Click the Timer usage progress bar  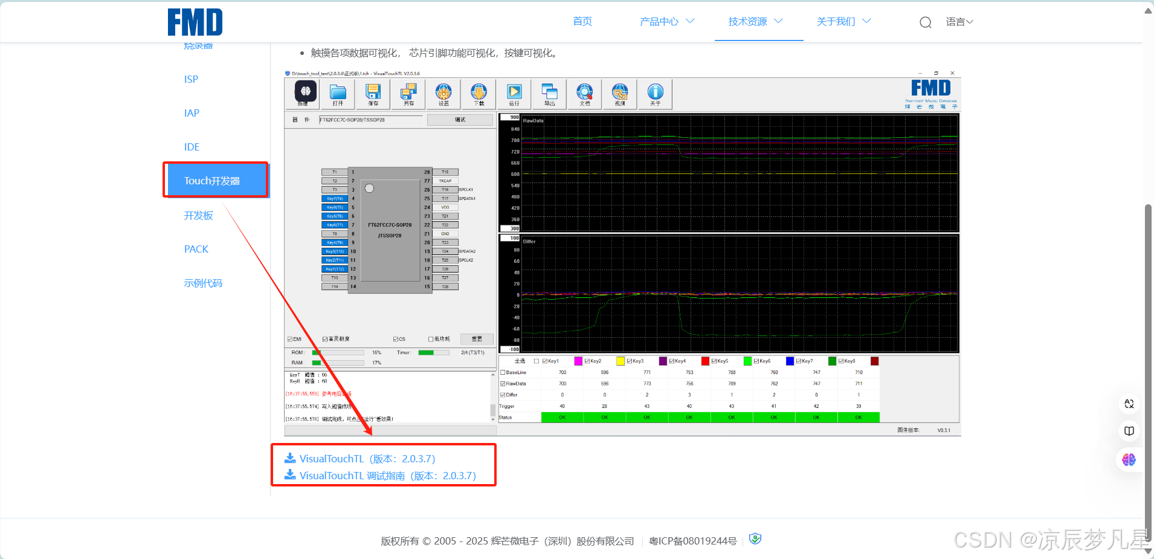434,352
